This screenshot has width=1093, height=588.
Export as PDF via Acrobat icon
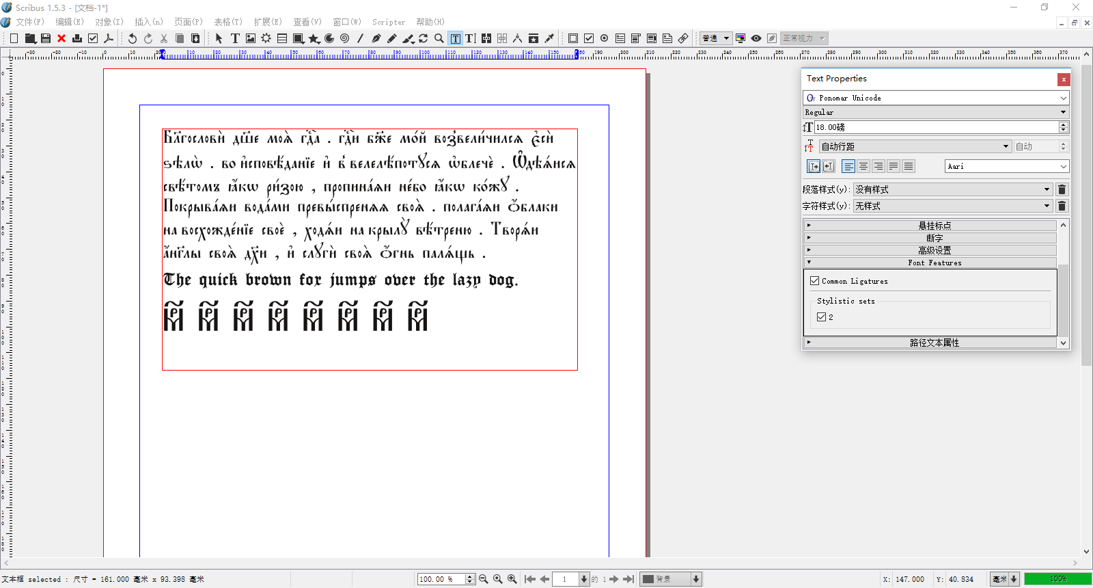[x=109, y=38]
